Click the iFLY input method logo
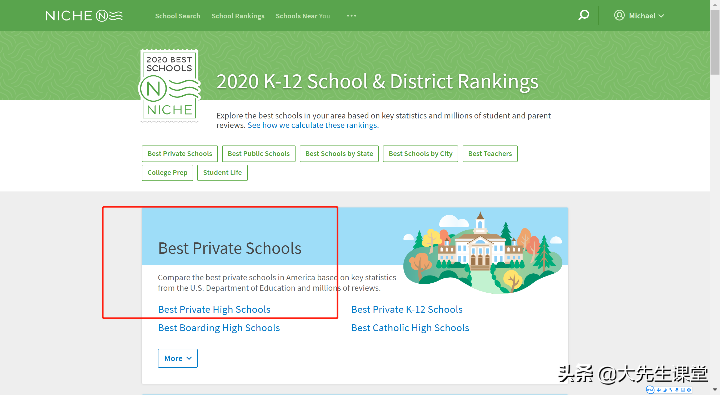 (651, 390)
